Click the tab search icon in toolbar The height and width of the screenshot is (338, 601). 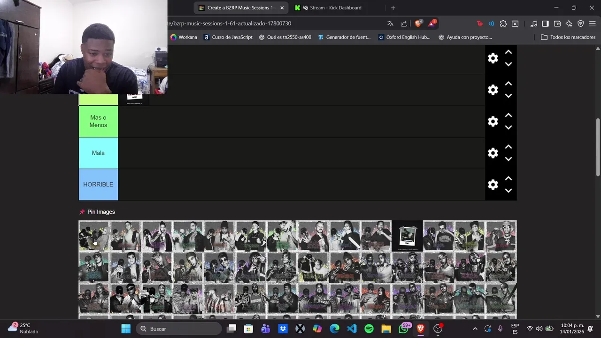(515, 23)
